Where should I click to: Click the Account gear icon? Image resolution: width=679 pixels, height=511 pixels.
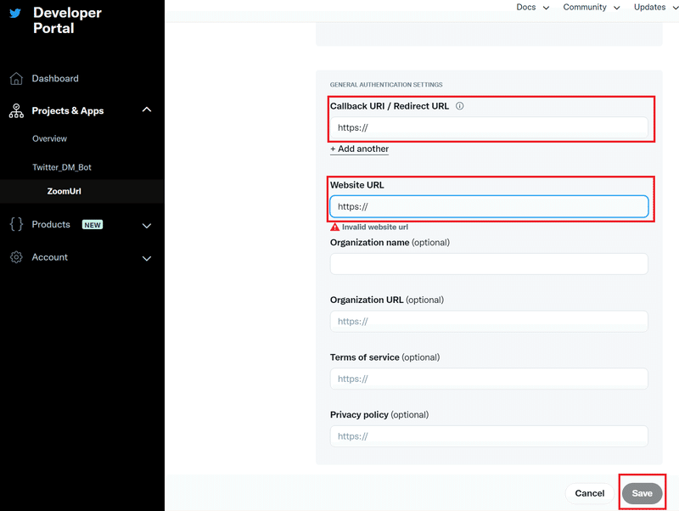(x=16, y=257)
